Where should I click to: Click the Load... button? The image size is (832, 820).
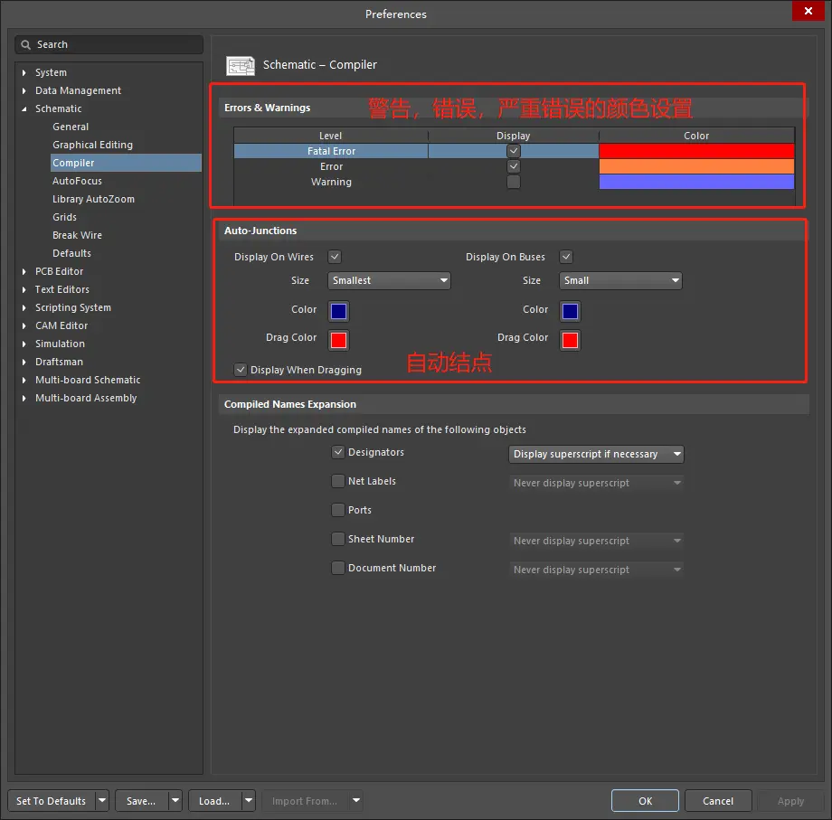pos(215,800)
